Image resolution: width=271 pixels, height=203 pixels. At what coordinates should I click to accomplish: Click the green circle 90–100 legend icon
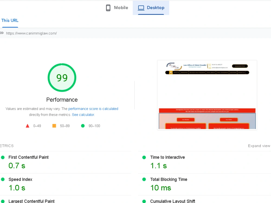[83, 126]
